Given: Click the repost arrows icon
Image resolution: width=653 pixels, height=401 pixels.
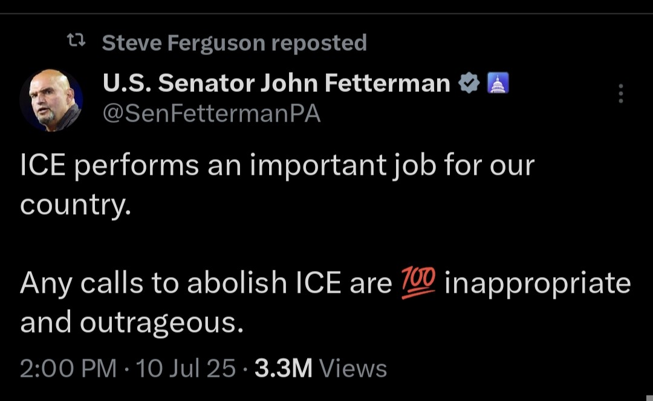Looking at the screenshot, I should click(75, 42).
